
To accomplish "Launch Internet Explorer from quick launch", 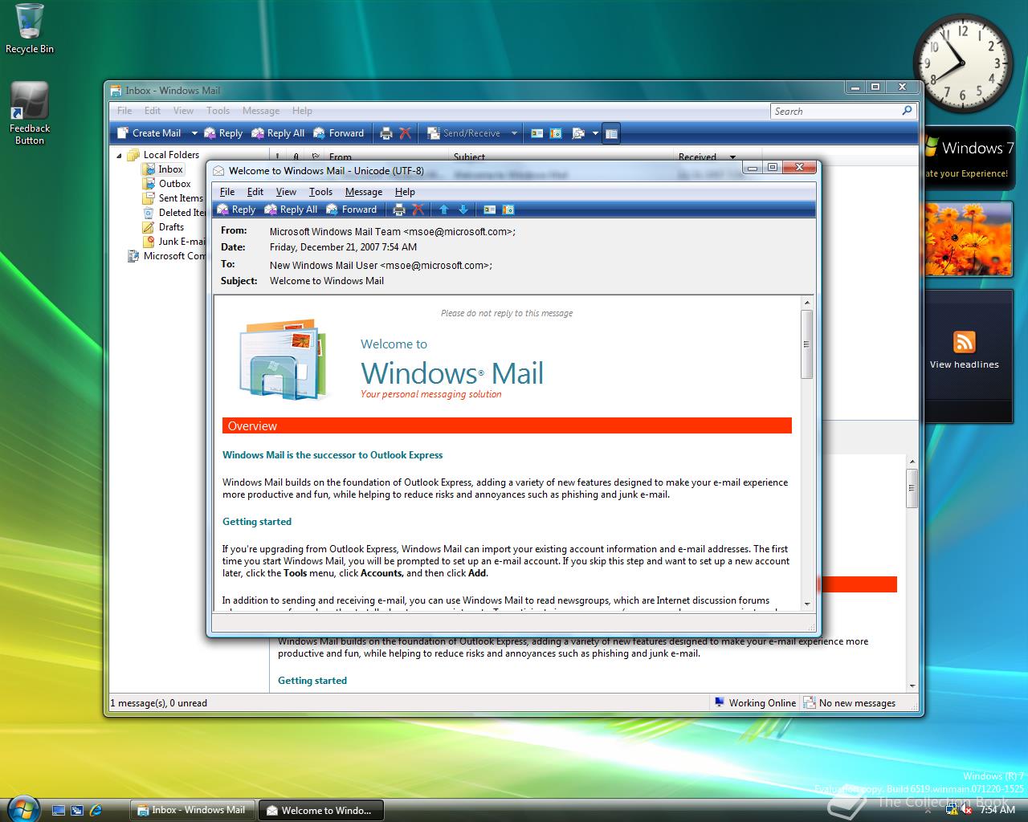I will pyautogui.click(x=96, y=810).
